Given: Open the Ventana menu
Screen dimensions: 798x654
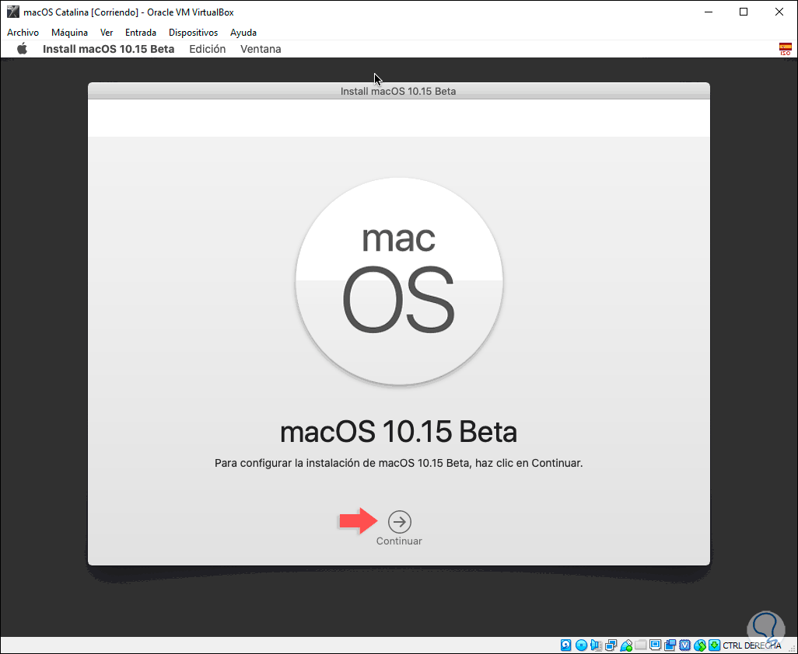Looking at the screenshot, I should (x=261, y=49).
